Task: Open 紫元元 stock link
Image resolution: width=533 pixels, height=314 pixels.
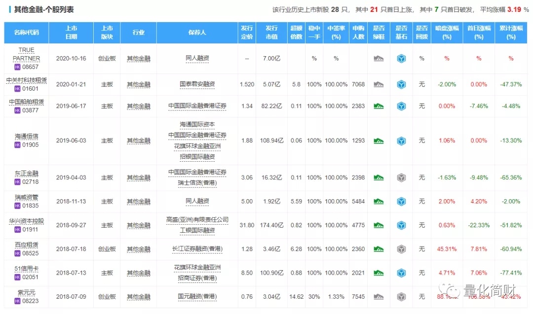Action: click(27, 293)
